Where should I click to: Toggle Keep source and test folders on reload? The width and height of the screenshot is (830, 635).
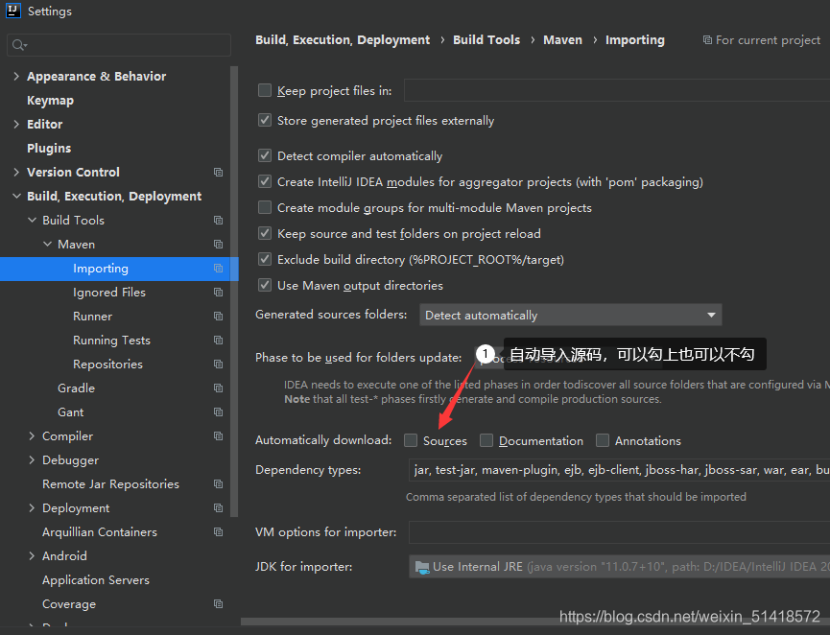coord(265,233)
